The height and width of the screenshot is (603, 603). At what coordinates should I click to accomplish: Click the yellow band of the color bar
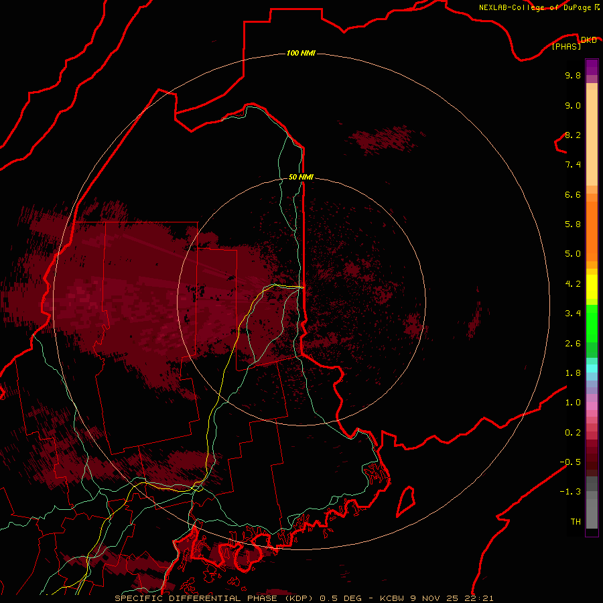point(592,287)
